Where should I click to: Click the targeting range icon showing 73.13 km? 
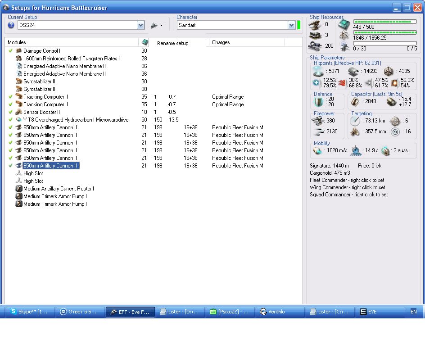click(355, 121)
